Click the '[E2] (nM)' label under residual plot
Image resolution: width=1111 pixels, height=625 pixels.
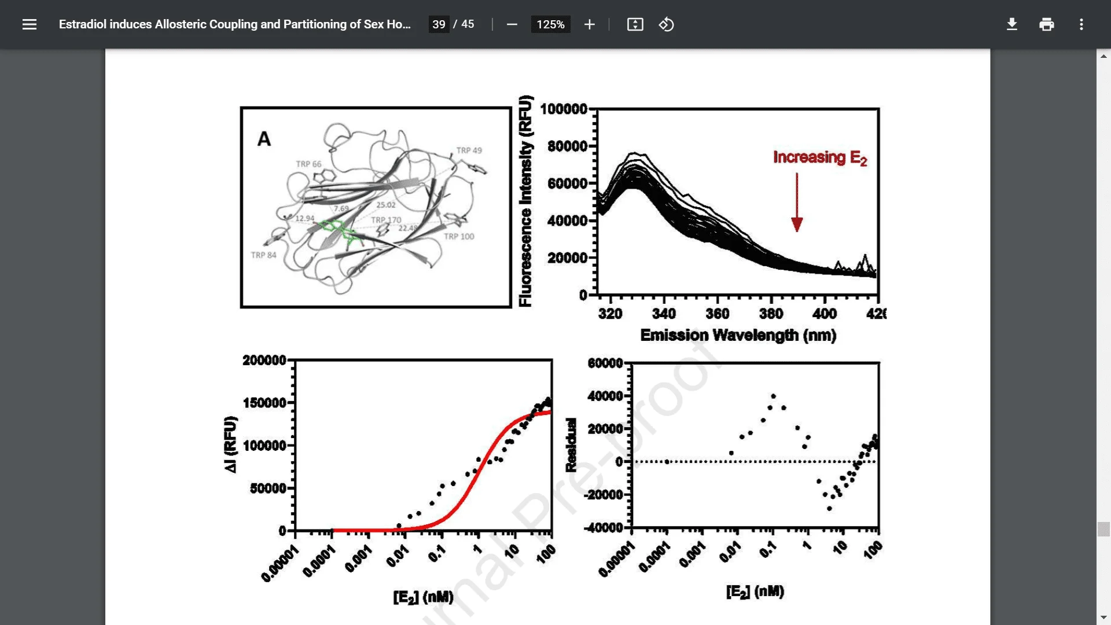pos(755,591)
